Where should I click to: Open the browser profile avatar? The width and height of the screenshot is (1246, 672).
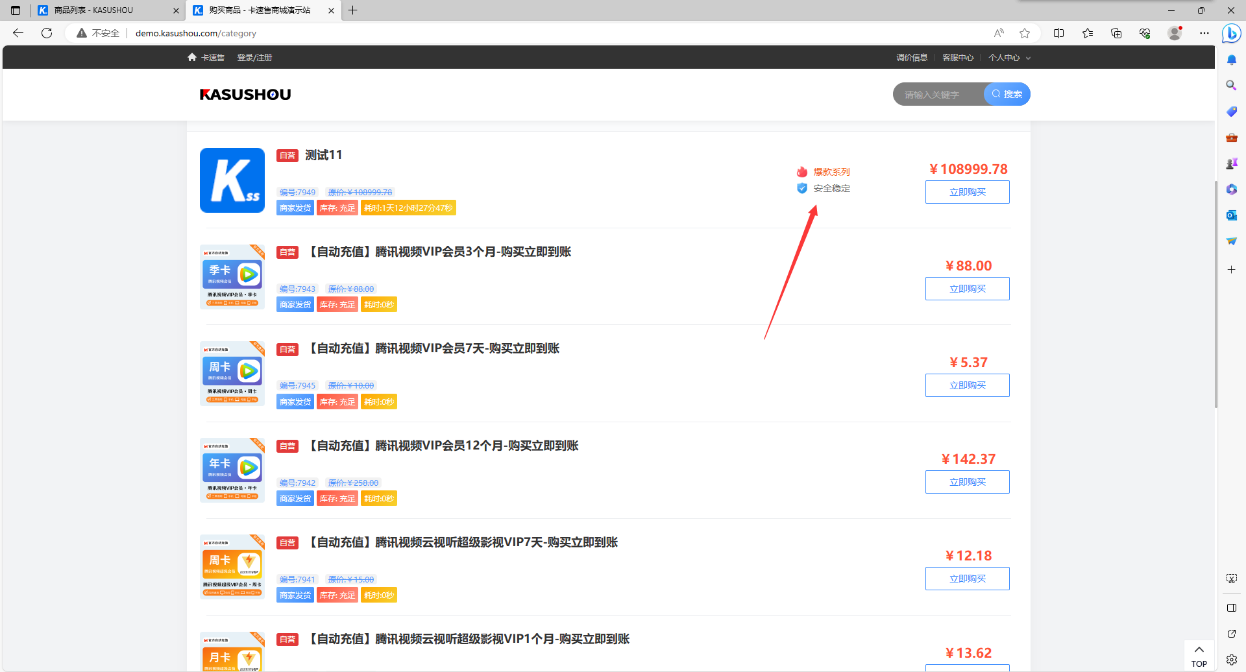click(1175, 33)
